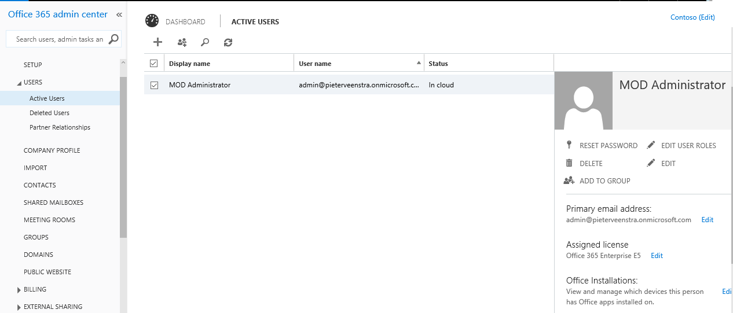Edit the assigned license
Viewport: 733px width, 313px height.
pos(657,256)
